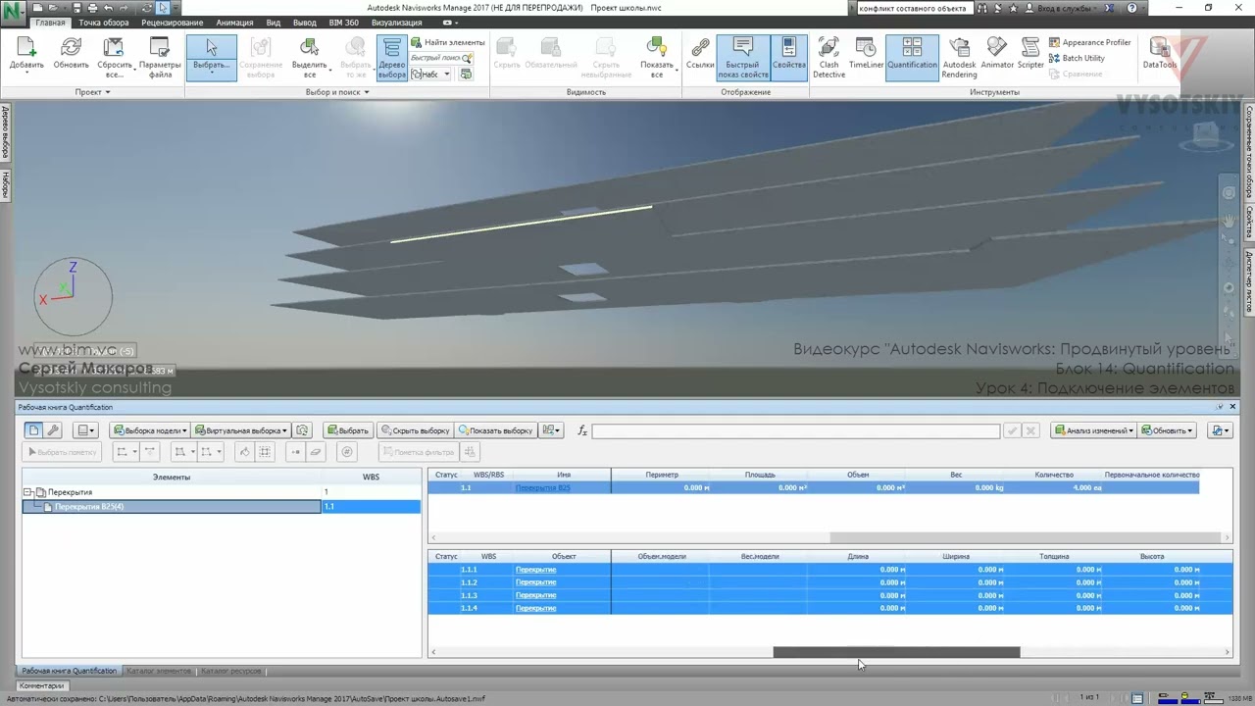Screen dimensions: 1255x706
Task: Click Показать выборку
Action: tap(495, 430)
